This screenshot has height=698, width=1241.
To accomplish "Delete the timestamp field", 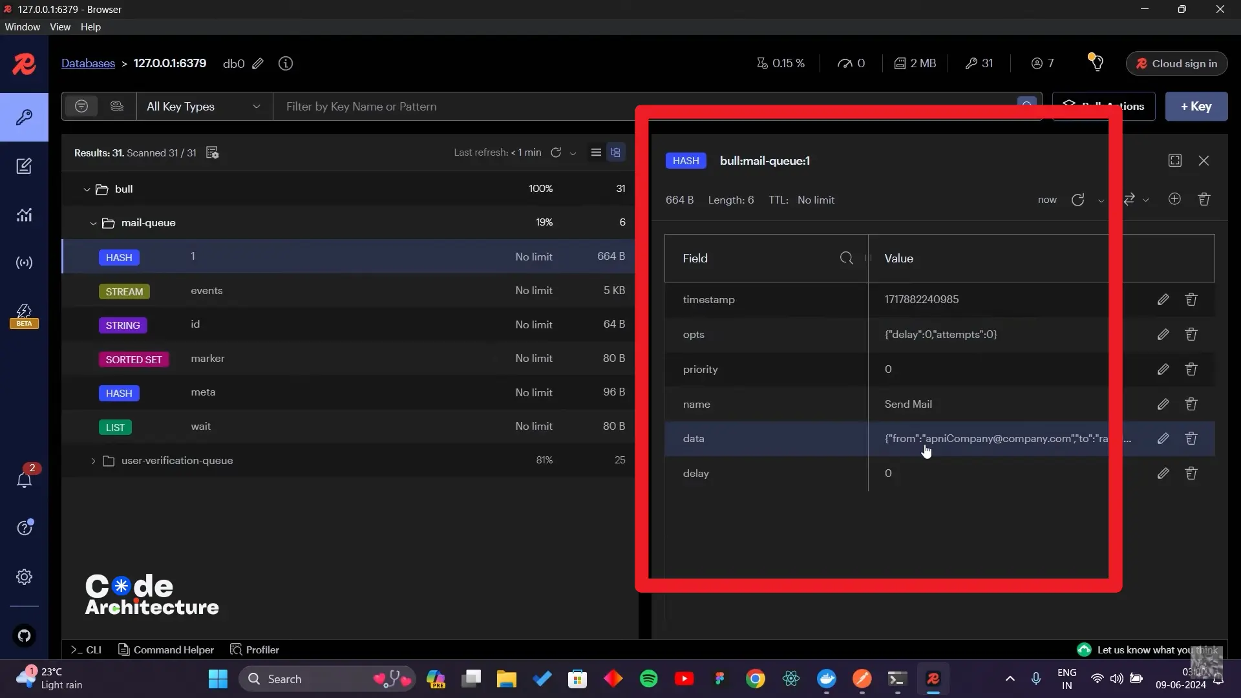I will click(1191, 299).
